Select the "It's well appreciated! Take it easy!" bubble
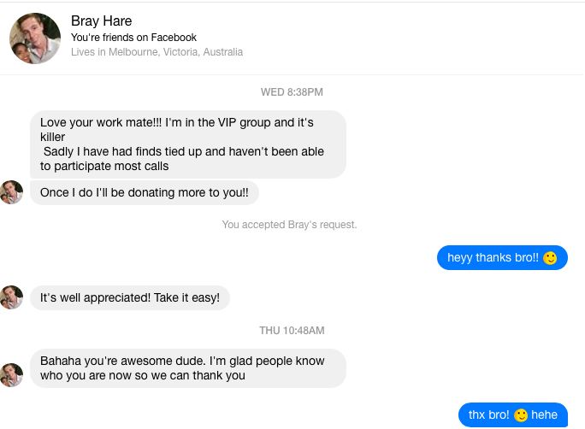This screenshot has width=585, height=429. point(130,298)
